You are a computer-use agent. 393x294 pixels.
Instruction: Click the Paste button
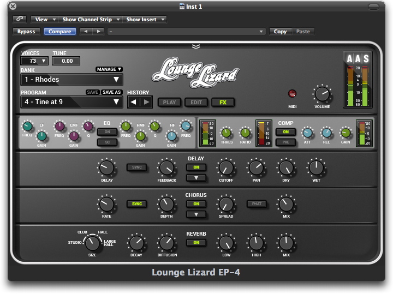coord(303,31)
